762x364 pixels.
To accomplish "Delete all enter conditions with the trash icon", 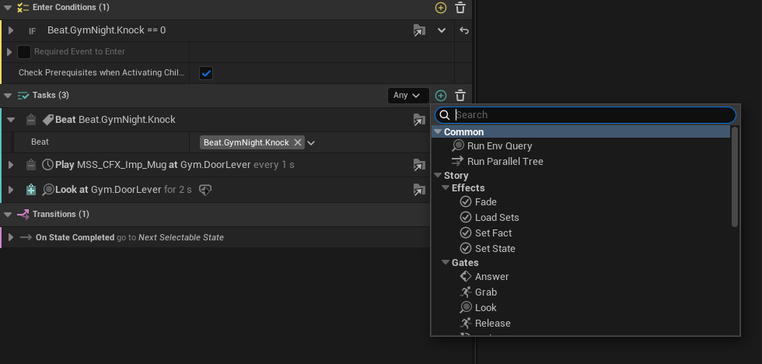I will coord(460,8).
